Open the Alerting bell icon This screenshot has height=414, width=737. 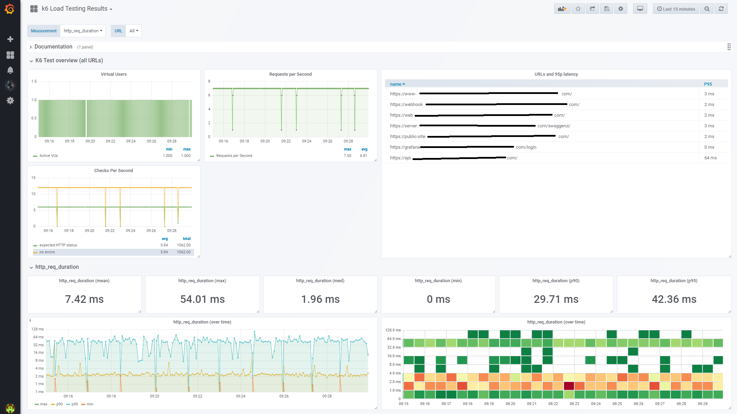coord(10,70)
